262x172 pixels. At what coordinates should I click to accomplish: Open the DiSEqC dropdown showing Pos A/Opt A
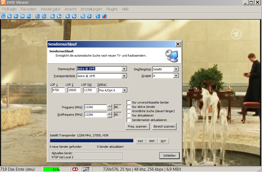(x=125, y=90)
